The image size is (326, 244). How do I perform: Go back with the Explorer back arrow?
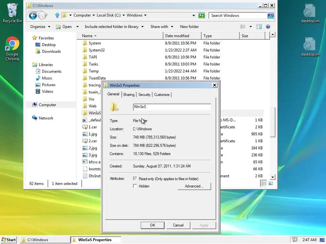coord(33,15)
